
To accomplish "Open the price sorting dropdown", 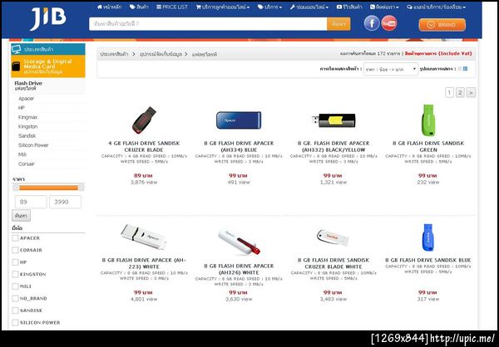I will pyautogui.click(x=391, y=69).
